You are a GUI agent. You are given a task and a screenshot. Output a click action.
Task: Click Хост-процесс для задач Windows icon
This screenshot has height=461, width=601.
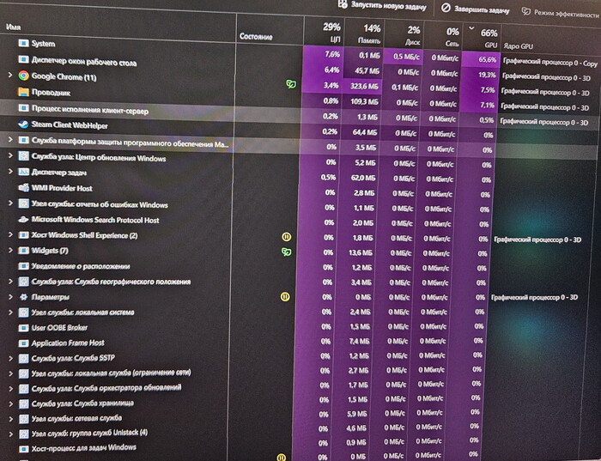23,448
